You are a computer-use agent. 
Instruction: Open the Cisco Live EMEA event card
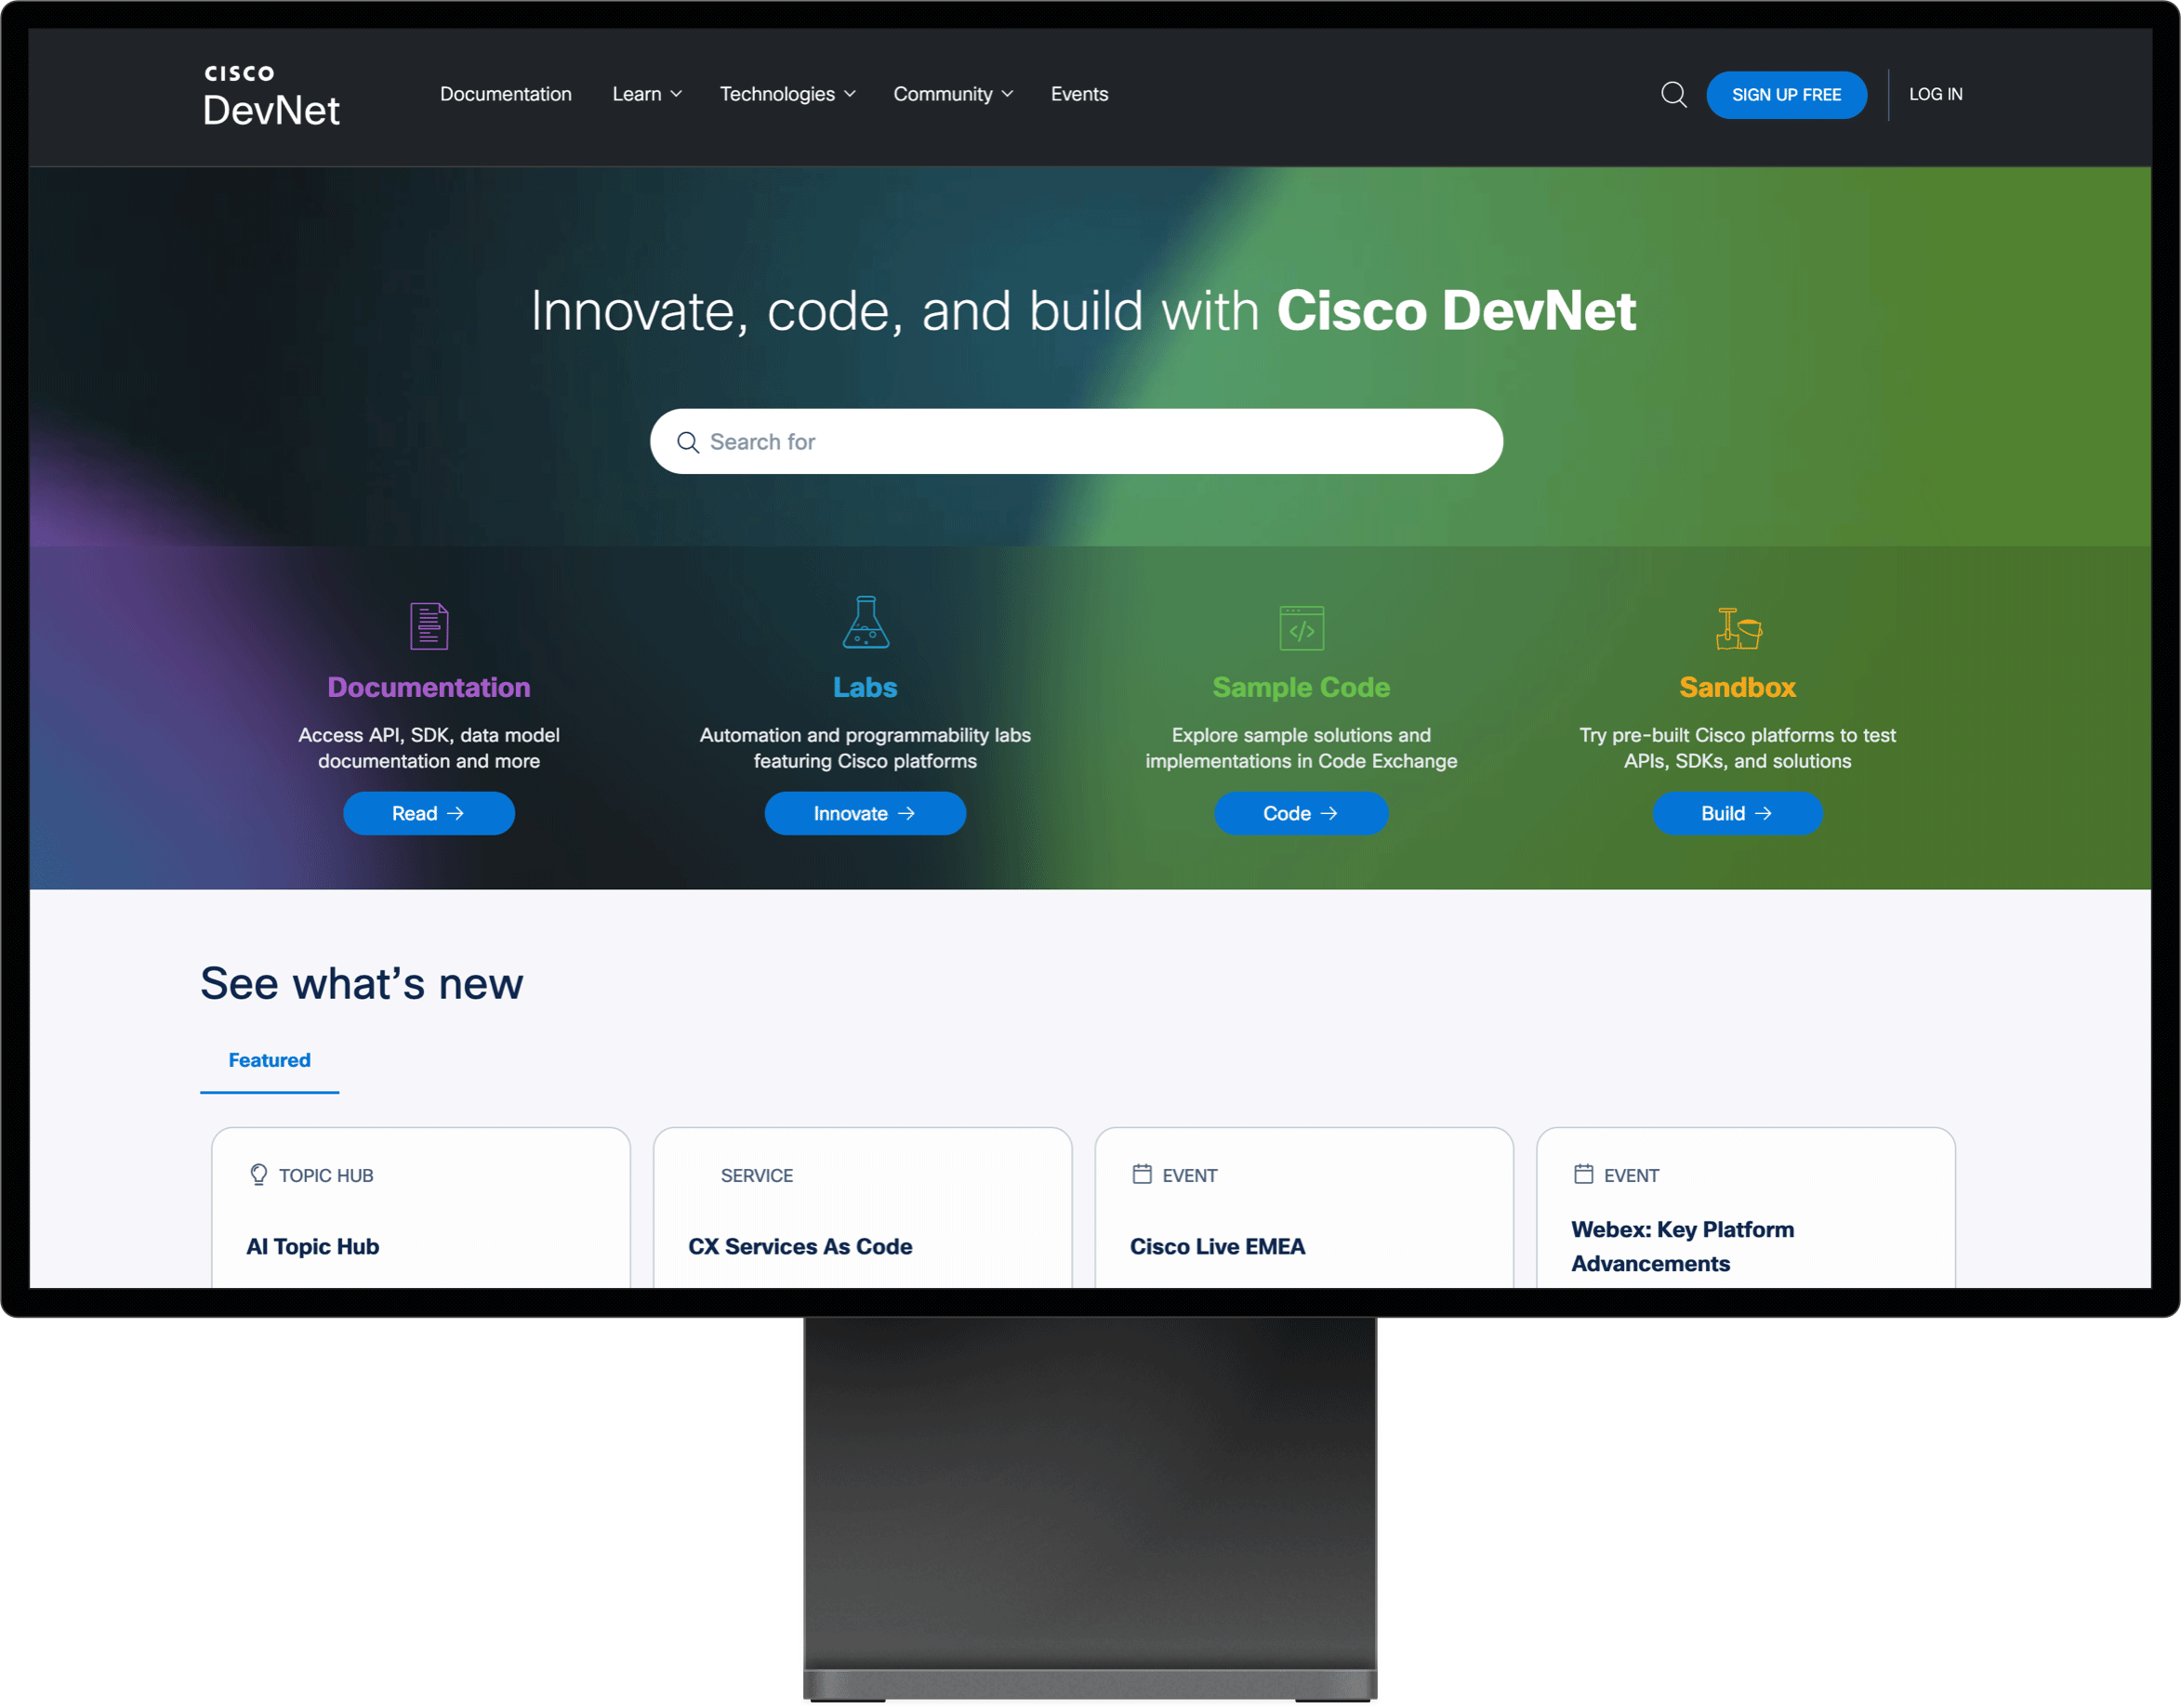click(x=1303, y=1208)
